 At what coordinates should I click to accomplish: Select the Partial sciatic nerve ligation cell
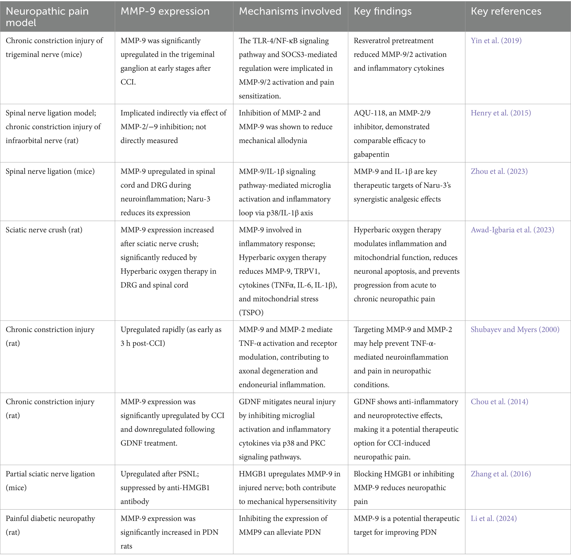pyautogui.click(x=50, y=481)
